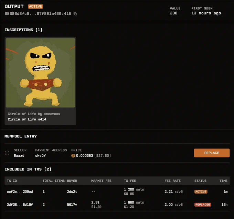Open buyer address 2du2t
The image size is (234, 219).
[x=72, y=191]
